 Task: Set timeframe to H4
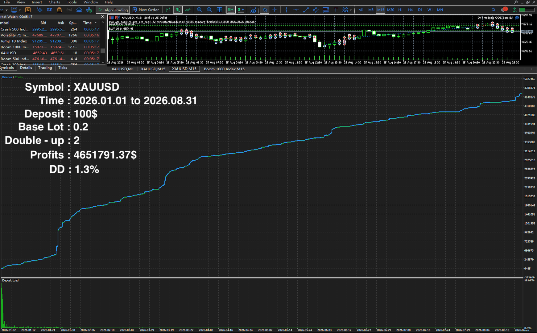(x=410, y=10)
